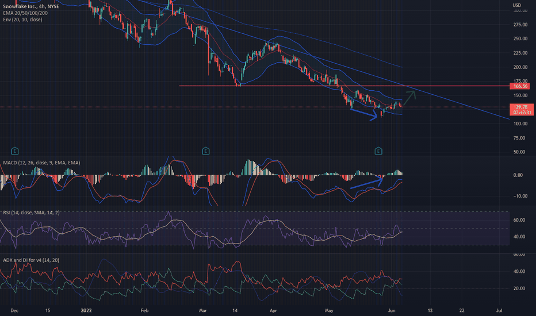Viewport: 536px width, 316px height.
Task: Click the 50.00 price axis label
Action: point(519,152)
